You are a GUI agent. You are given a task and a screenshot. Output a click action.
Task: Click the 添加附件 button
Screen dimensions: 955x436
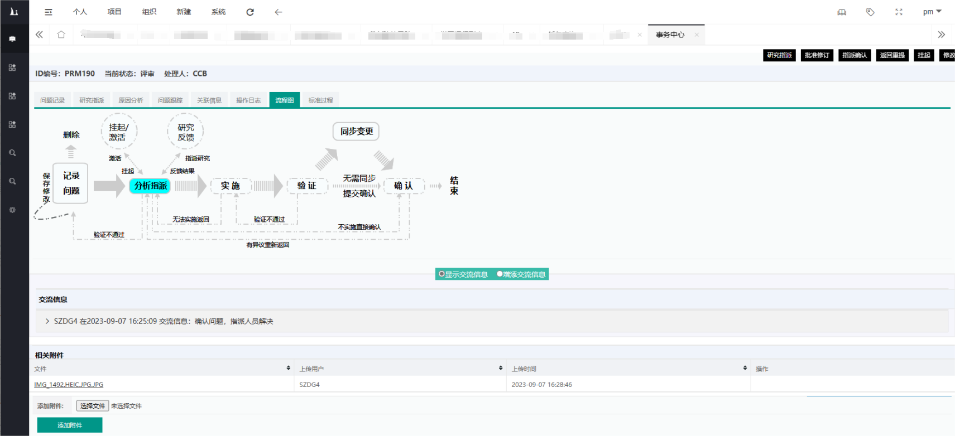point(70,425)
